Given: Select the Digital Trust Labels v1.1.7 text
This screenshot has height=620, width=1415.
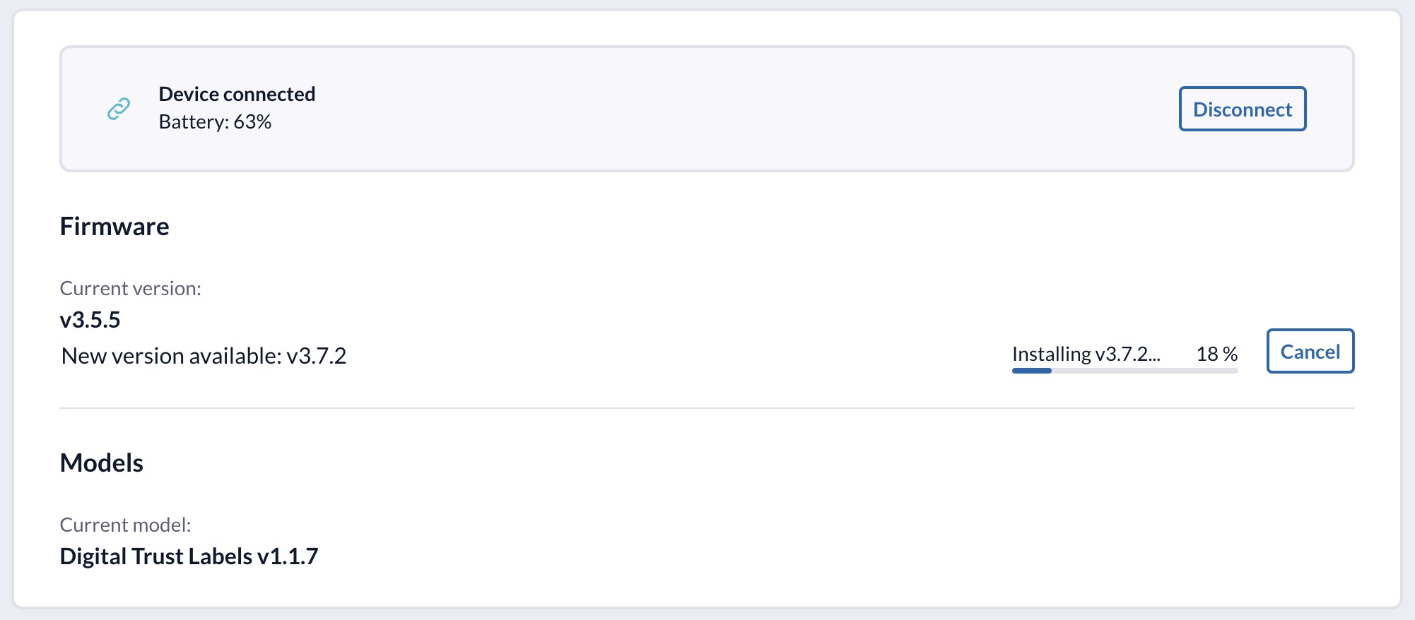Looking at the screenshot, I should 189,556.
